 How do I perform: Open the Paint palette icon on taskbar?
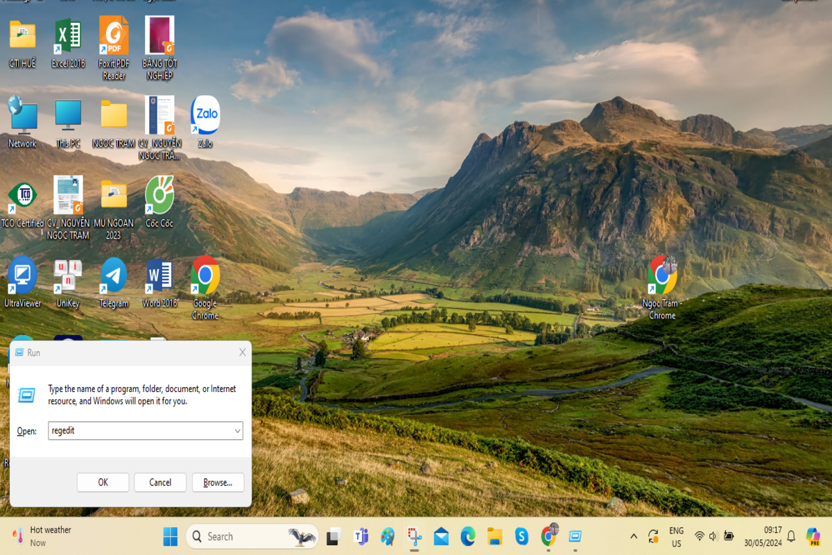click(388, 536)
